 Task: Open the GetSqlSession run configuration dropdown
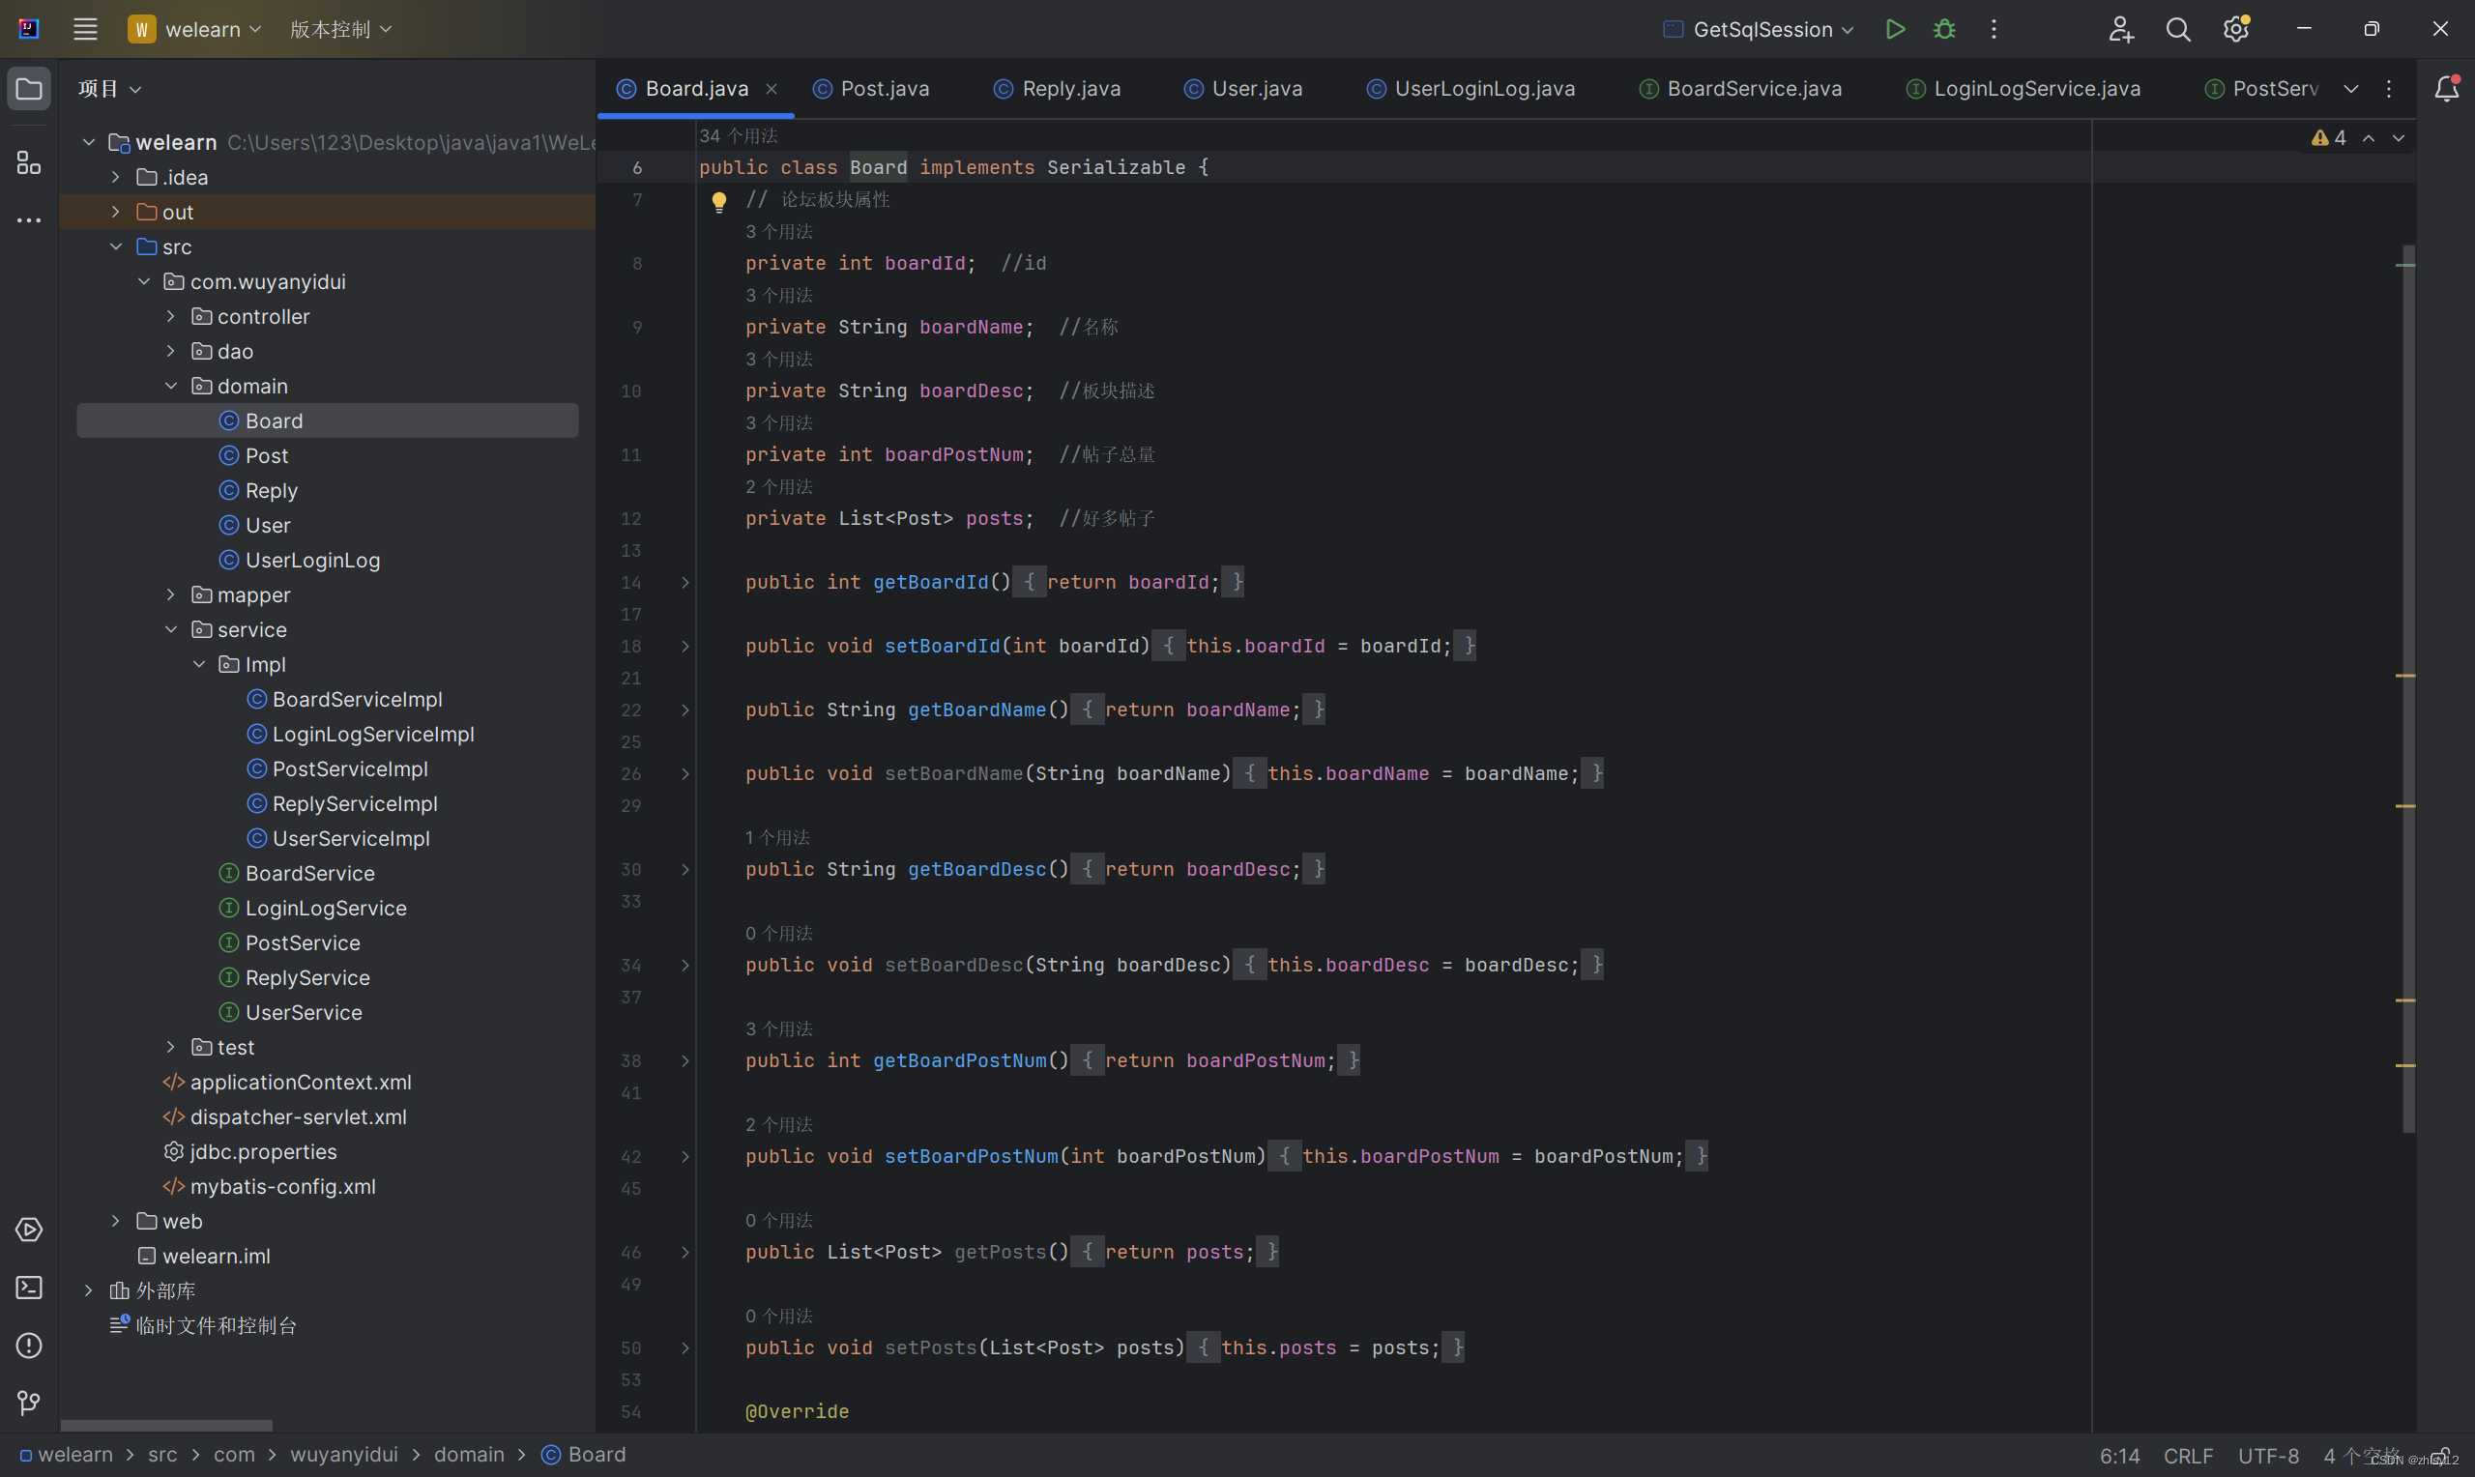[x=1762, y=29]
